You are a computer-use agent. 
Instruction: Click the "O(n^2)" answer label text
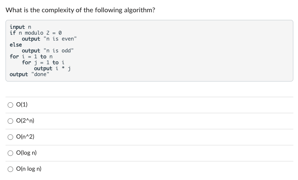click(25, 136)
